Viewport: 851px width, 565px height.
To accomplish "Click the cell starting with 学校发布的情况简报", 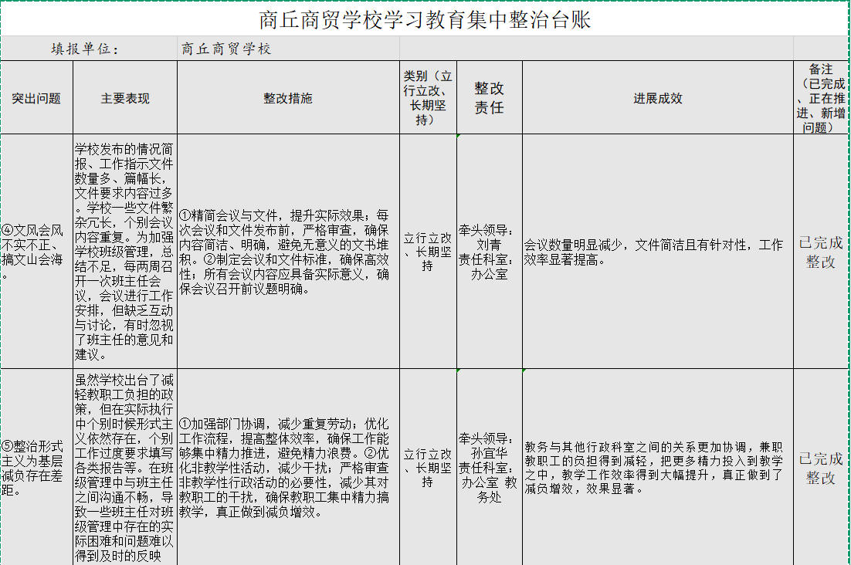I will point(125,251).
